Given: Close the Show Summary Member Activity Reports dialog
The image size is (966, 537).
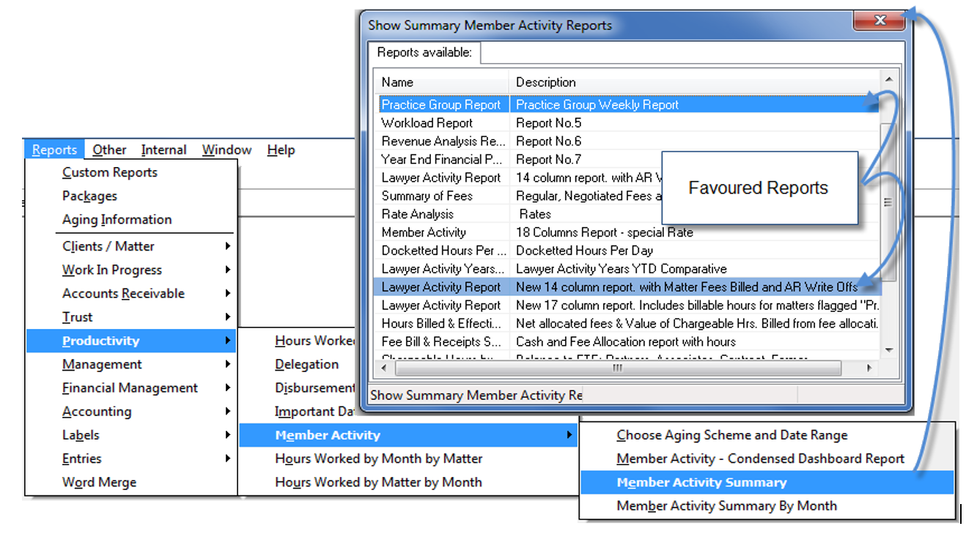Looking at the screenshot, I should pos(879,20).
